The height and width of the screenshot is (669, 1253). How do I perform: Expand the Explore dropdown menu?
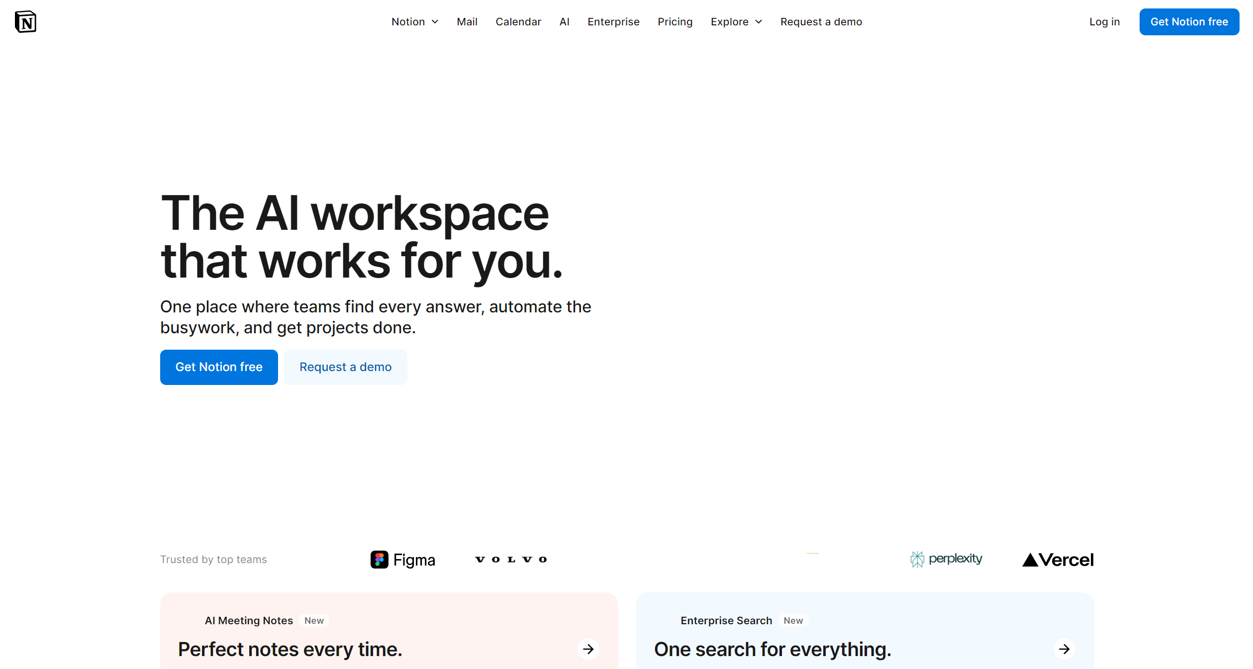[736, 22]
